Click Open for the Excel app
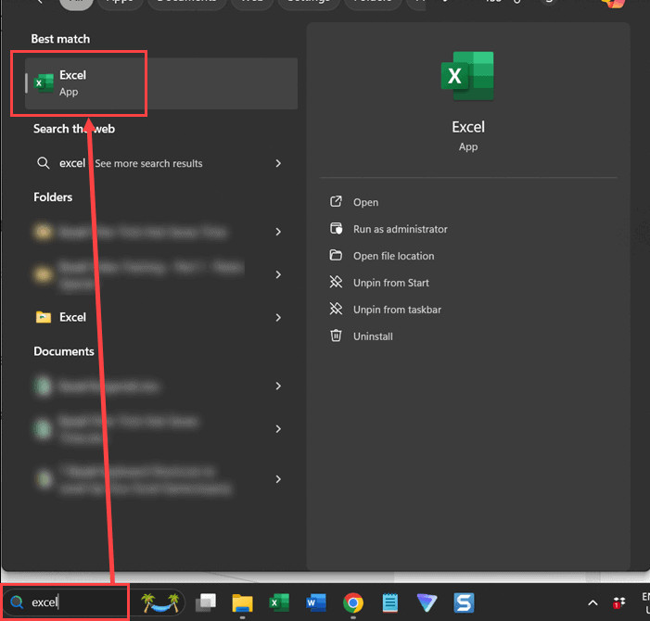 [365, 202]
